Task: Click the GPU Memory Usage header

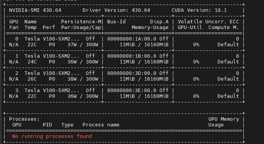Action: [x=224, y=122]
